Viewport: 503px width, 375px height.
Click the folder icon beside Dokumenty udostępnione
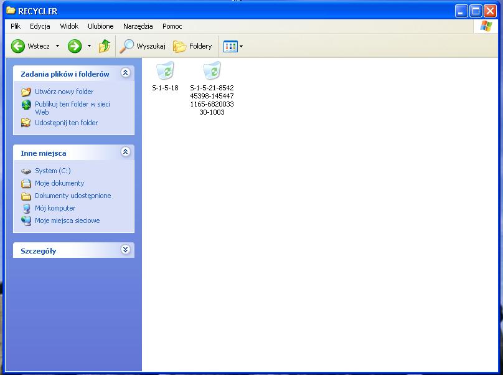click(26, 196)
